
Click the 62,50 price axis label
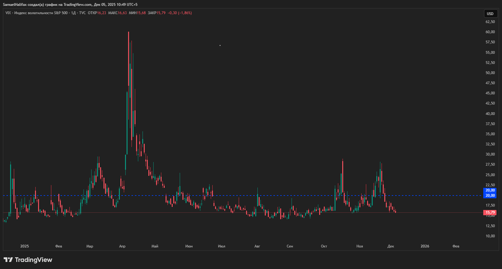[490, 22]
